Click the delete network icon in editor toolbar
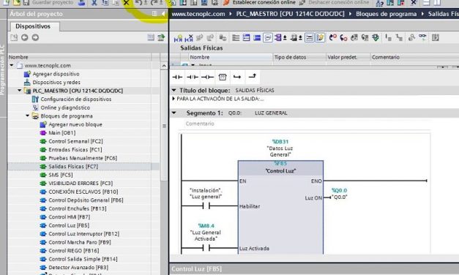 (x=189, y=38)
